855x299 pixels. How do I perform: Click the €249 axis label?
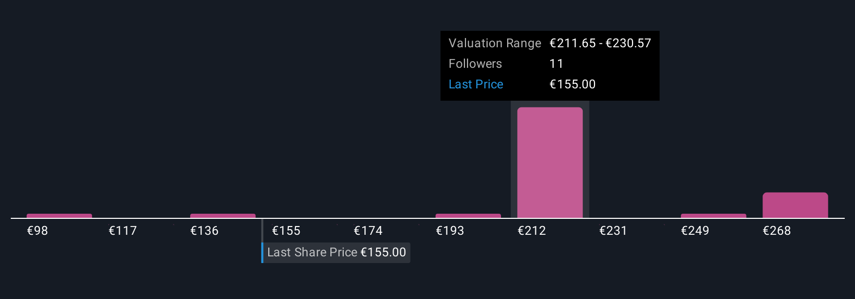(x=695, y=231)
